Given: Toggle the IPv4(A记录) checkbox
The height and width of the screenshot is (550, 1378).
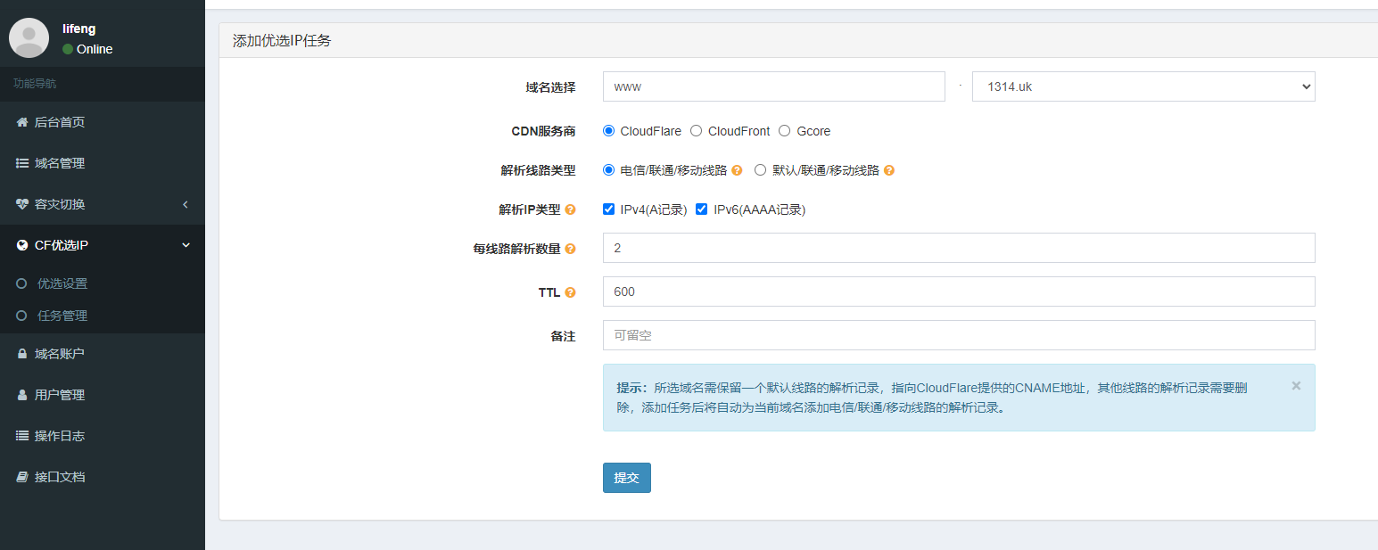Looking at the screenshot, I should point(609,209).
